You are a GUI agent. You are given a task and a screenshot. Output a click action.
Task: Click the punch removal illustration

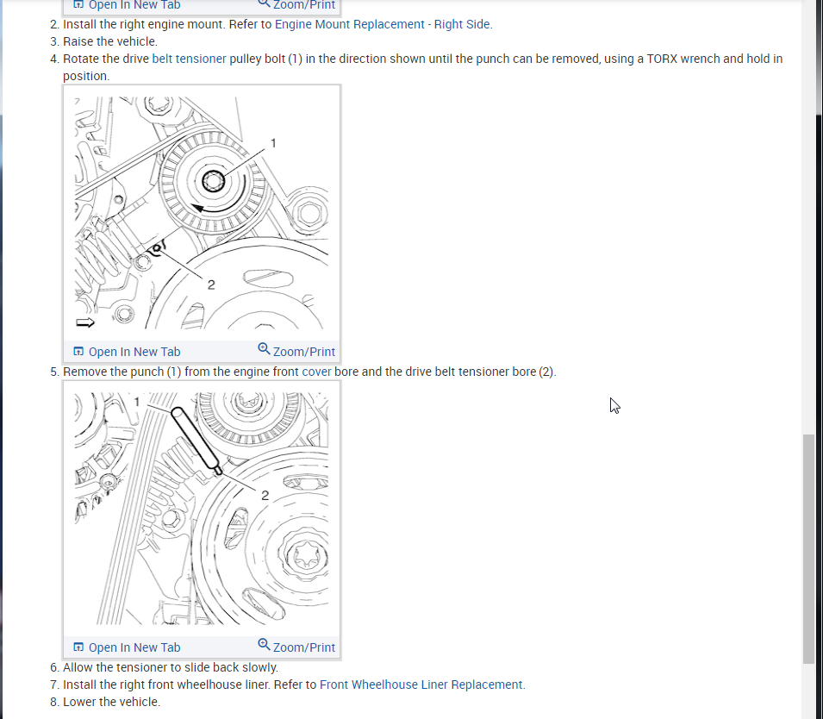pos(202,509)
